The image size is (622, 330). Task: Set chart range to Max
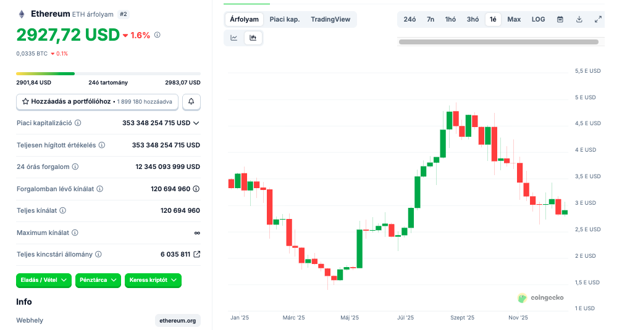[x=514, y=19]
